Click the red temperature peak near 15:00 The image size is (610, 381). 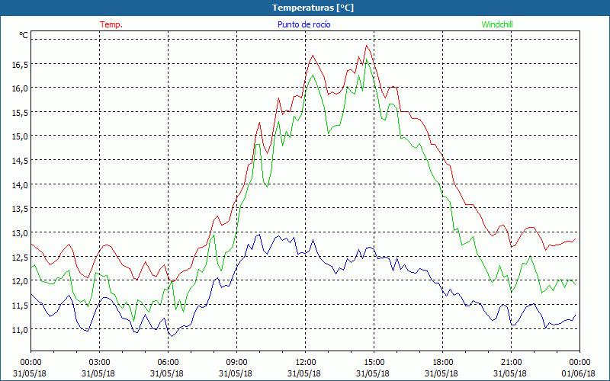(x=367, y=46)
